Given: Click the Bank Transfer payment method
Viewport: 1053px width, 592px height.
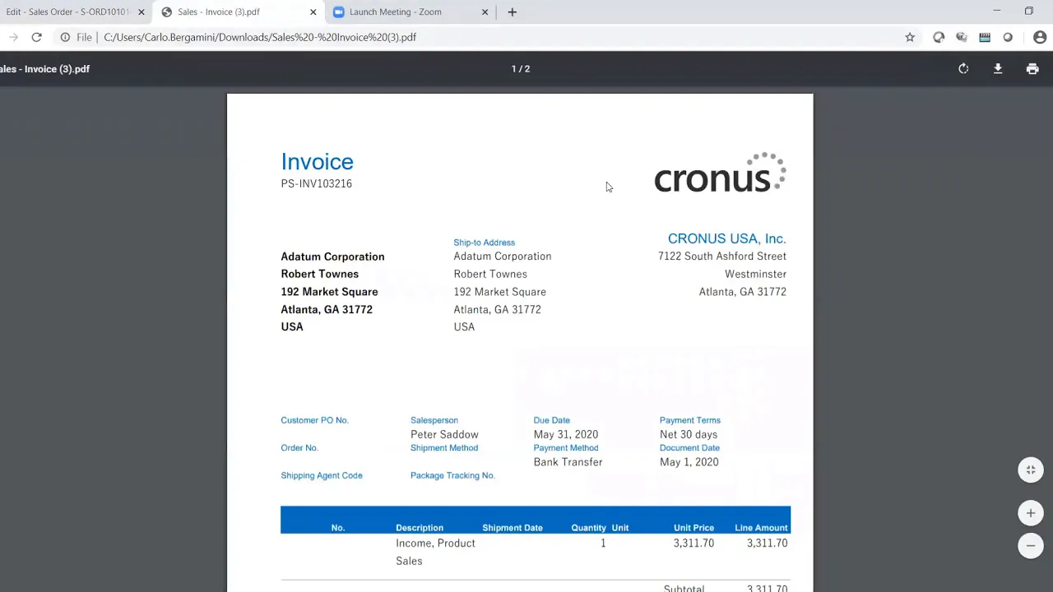Looking at the screenshot, I should coord(568,462).
